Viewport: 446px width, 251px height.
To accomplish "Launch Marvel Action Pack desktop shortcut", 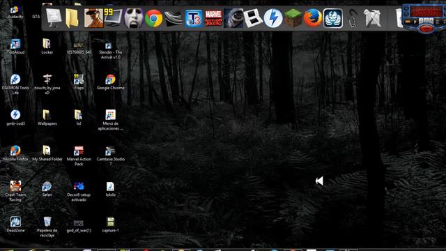I will (79, 155).
